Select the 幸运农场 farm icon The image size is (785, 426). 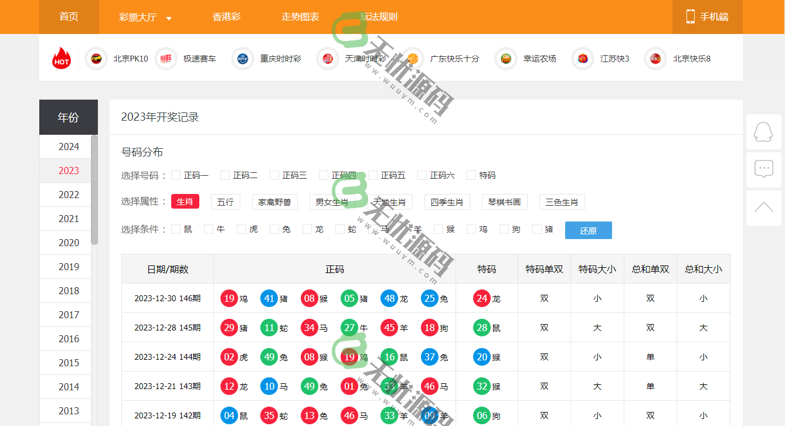pos(505,59)
